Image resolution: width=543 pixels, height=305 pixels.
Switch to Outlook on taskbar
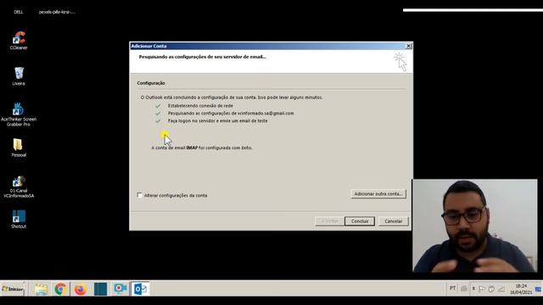tap(140, 289)
